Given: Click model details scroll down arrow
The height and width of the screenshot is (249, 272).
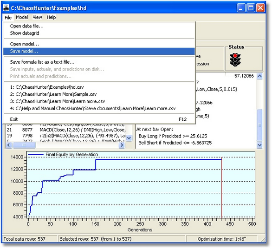Looking at the screenshot, I should tap(259, 145).
